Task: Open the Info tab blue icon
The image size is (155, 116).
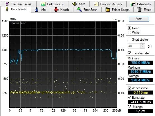Action: [x=37, y=10]
